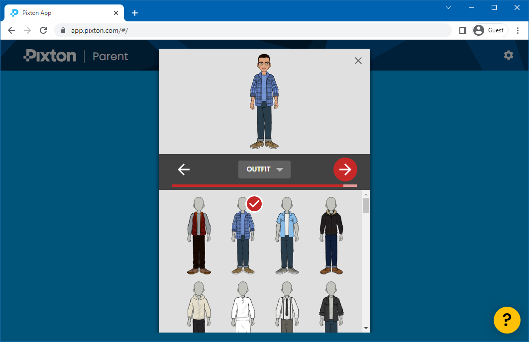Close the avatar editor dialog

[x=358, y=60]
